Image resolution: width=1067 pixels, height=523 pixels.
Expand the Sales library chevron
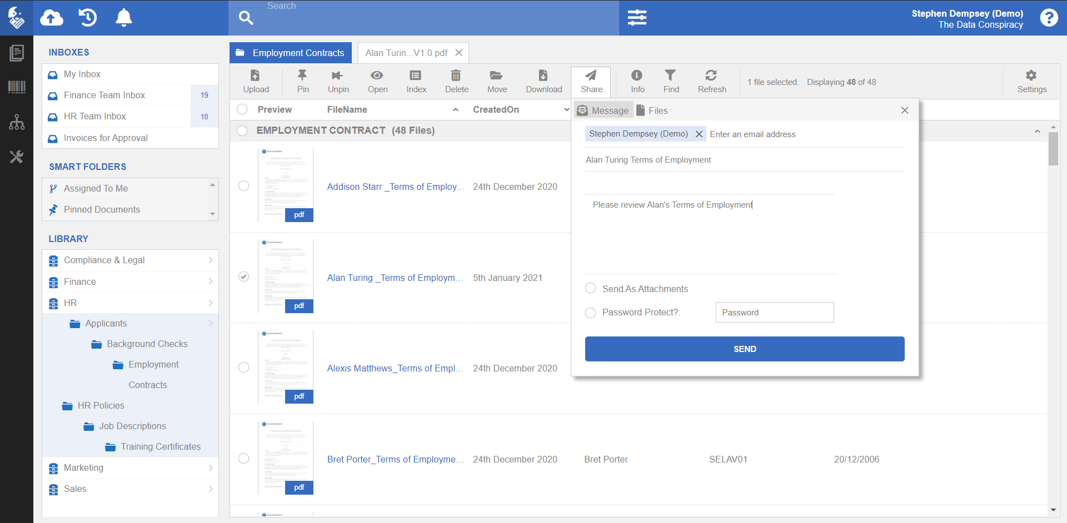point(211,489)
